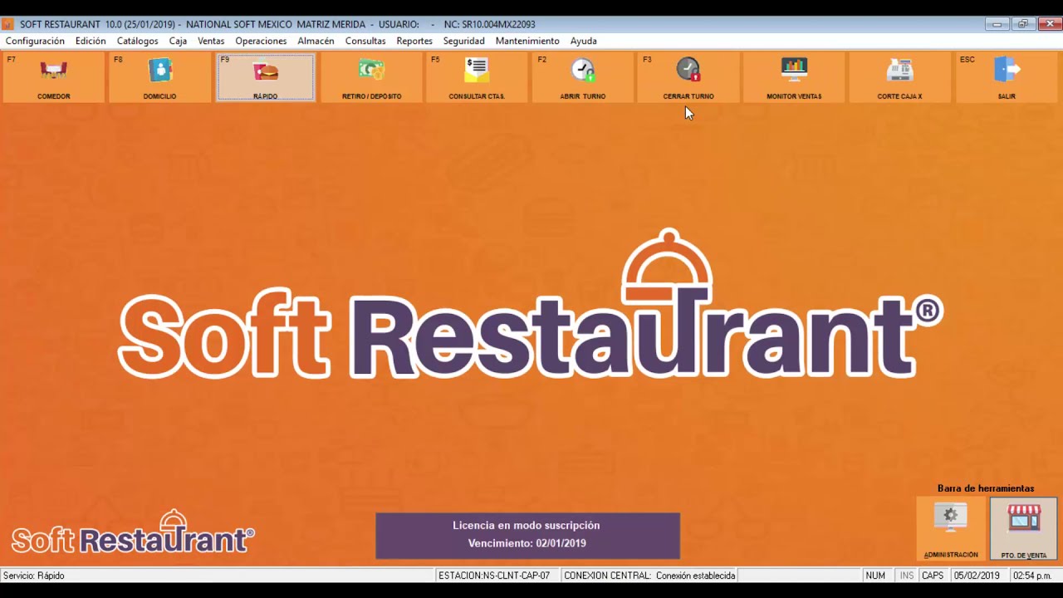Click the Conexión Central status entry
The height and width of the screenshot is (598, 1063).
(649, 576)
